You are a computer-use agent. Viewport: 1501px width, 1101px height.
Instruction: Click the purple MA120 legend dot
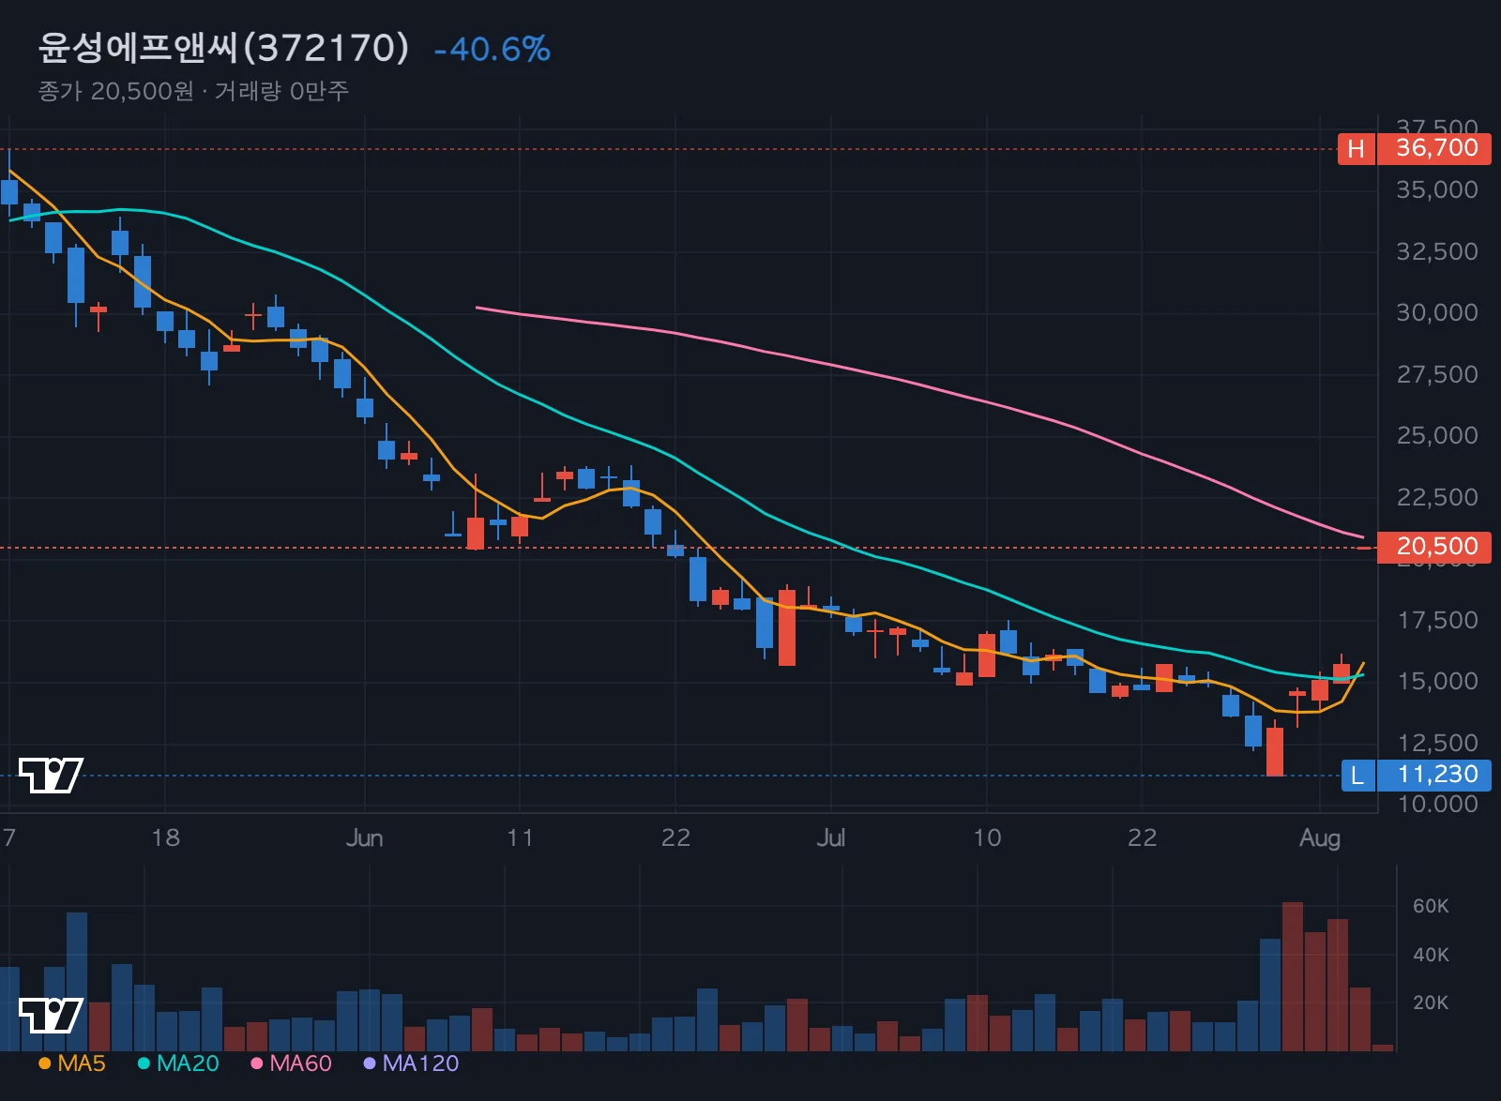coord(370,1063)
